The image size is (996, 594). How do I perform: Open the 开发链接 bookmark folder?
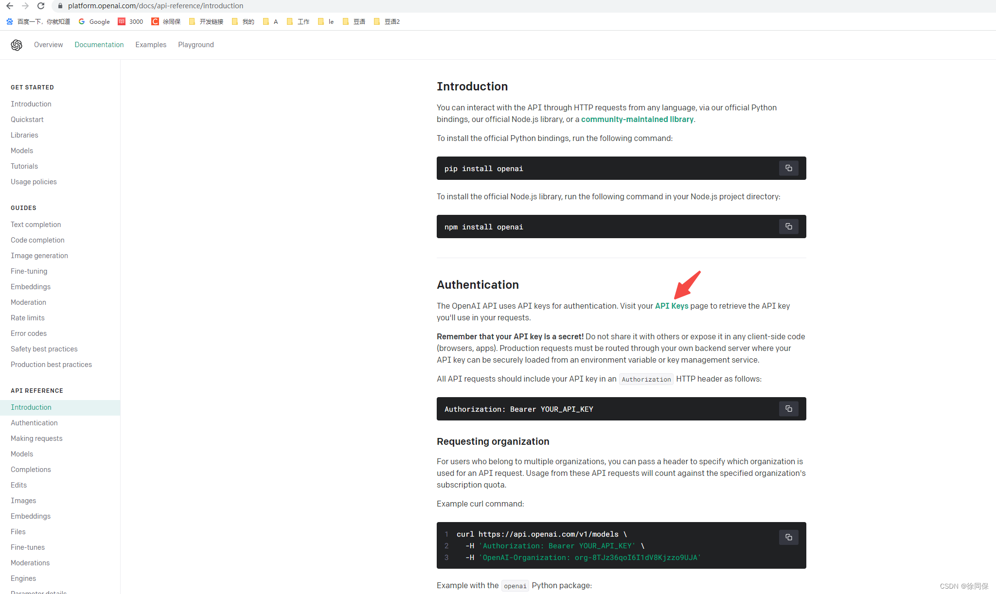pyautogui.click(x=206, y=21)
